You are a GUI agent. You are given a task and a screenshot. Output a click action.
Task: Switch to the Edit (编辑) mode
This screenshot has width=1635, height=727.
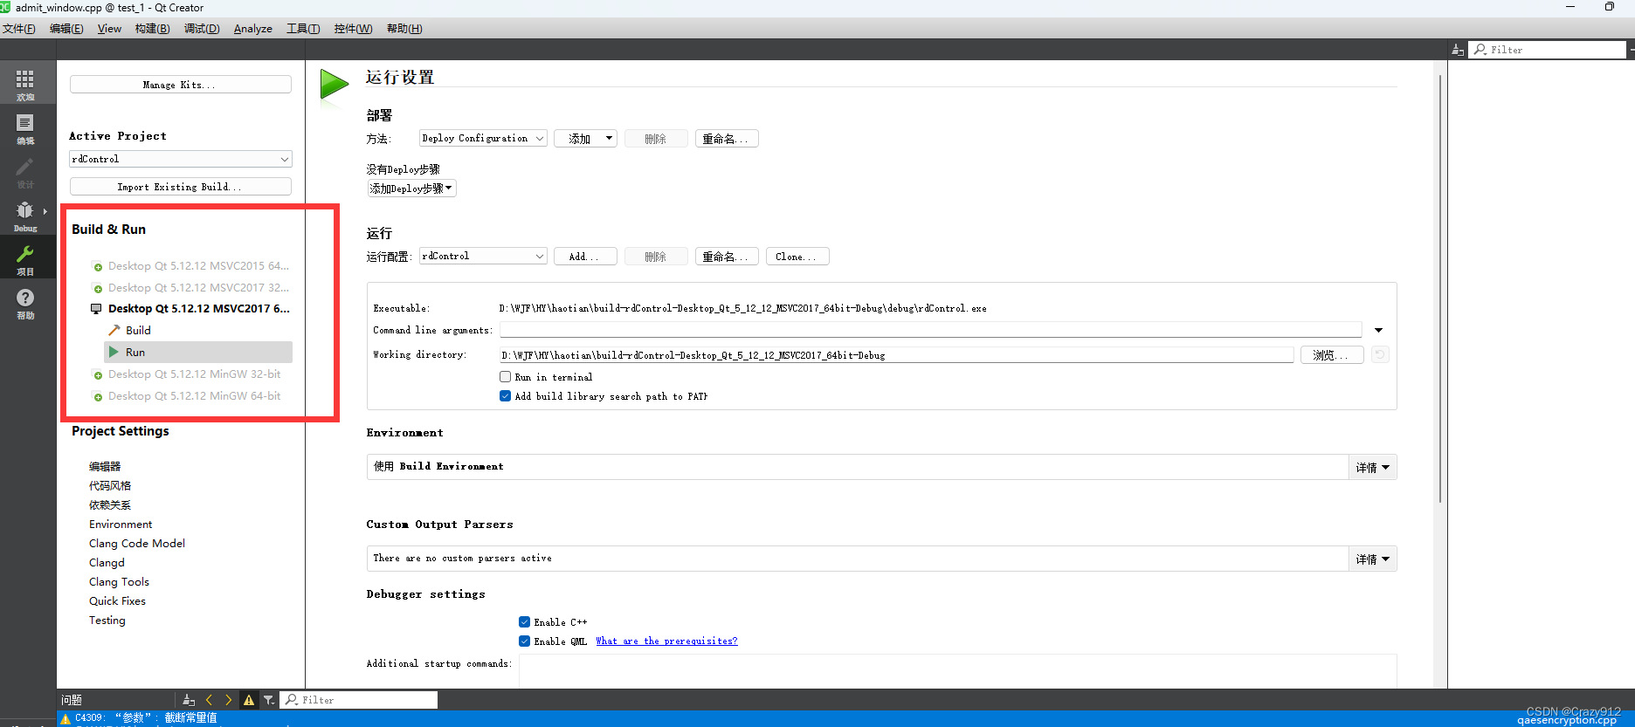[x=25, y=128]
